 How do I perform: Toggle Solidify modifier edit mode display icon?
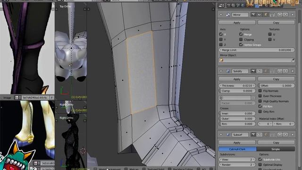(x=266, y=71)
